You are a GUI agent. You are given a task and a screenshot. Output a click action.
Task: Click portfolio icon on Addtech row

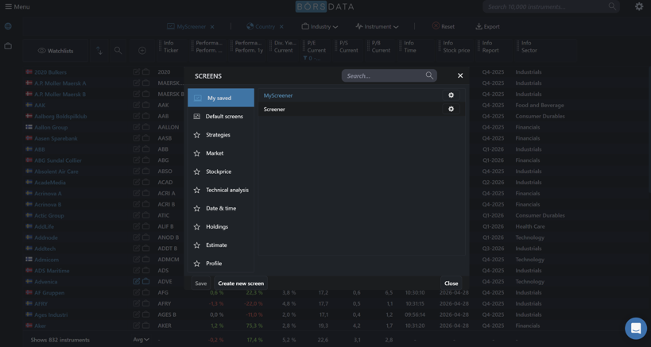(x=145, y=249)
